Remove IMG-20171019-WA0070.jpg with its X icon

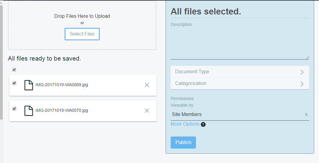[147, 111]
